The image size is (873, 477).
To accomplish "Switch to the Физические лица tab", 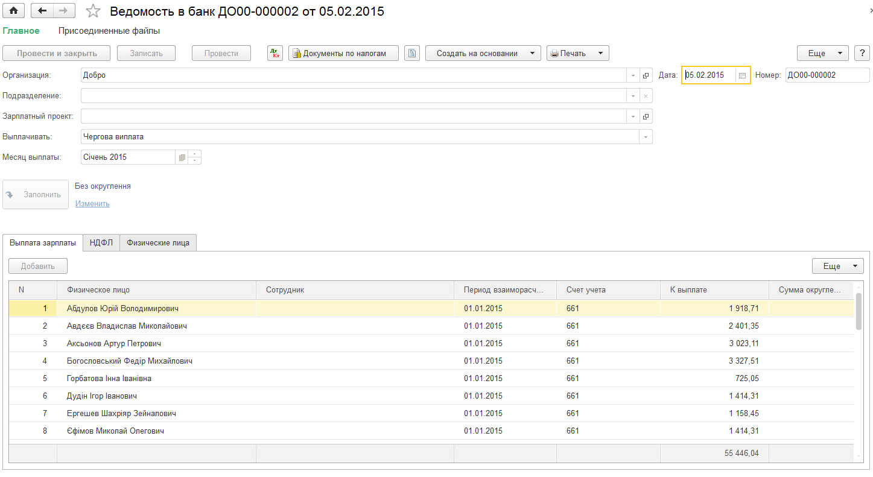I will pos(158,242).
